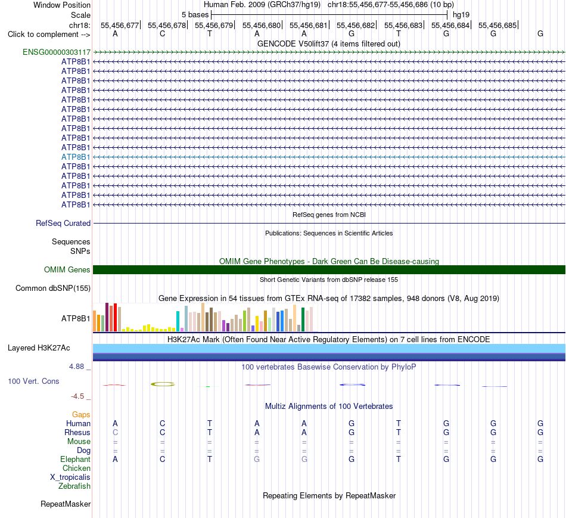Open the GTEx Gene Expression track title
The width and height of the screenshot is (566, 518).
tap(329, 299)
